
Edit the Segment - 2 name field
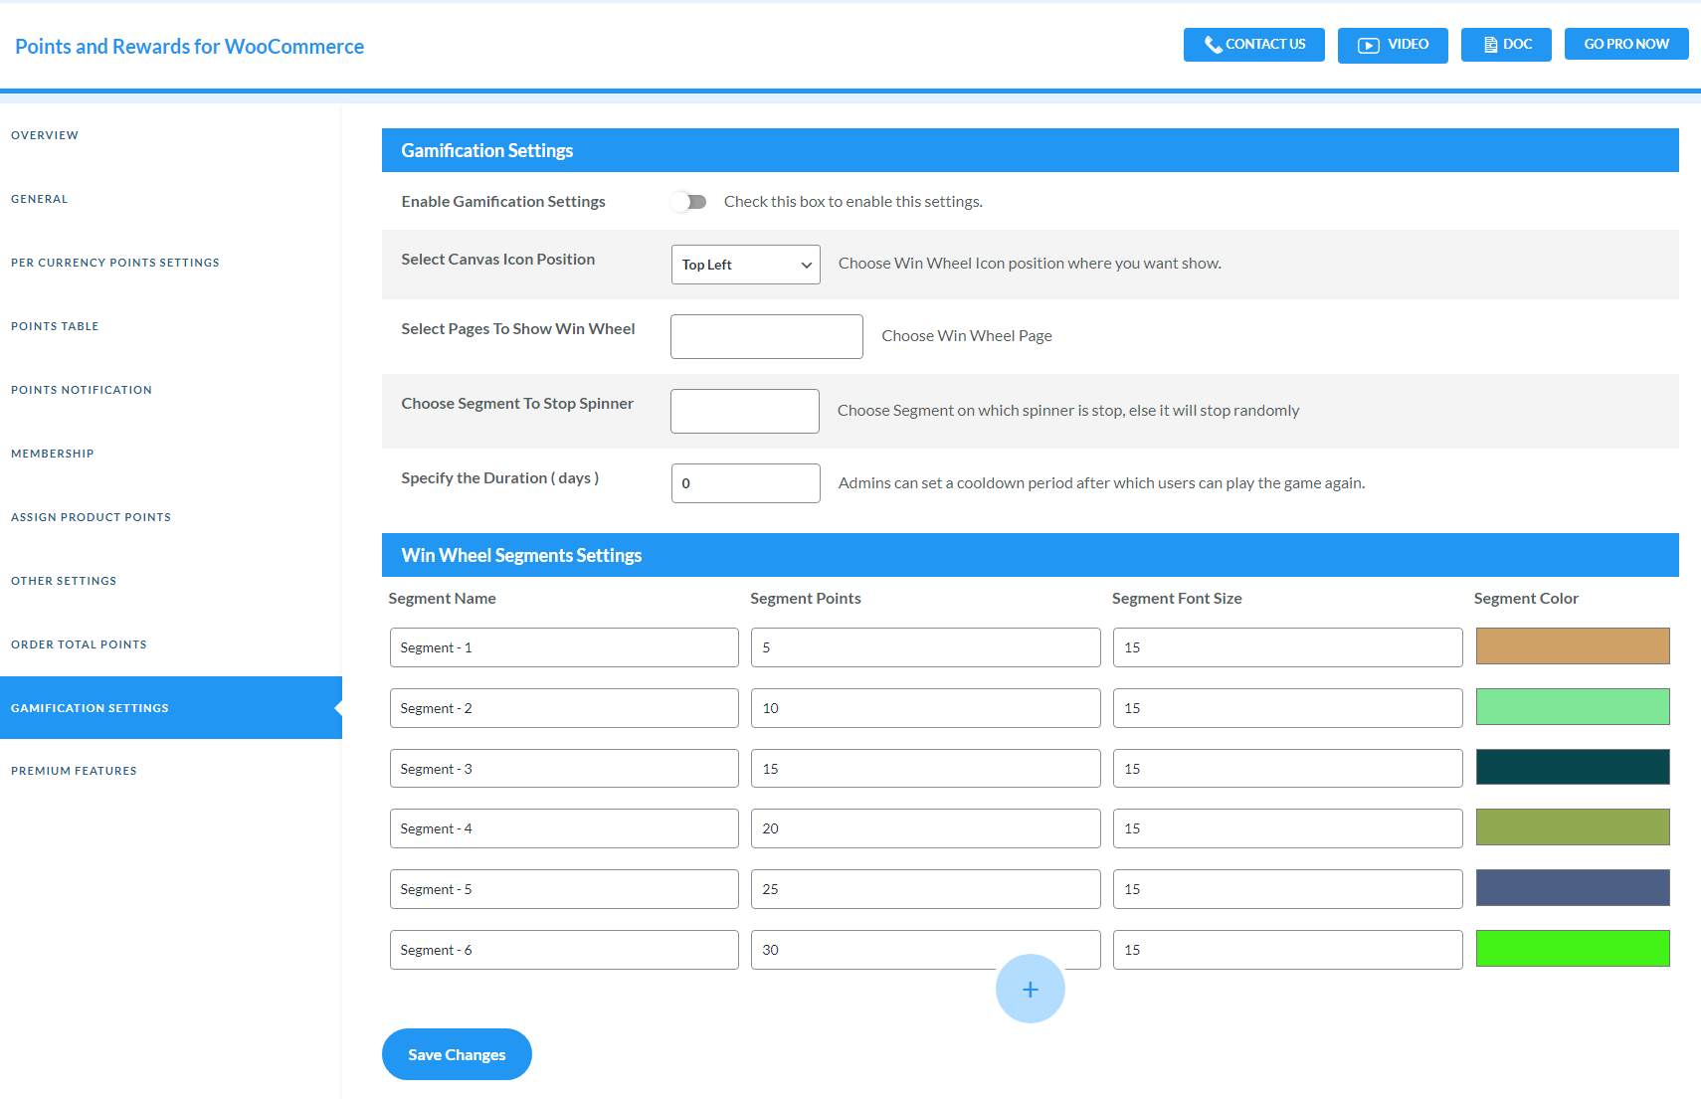pyautogui.click(x=564, y=708)
